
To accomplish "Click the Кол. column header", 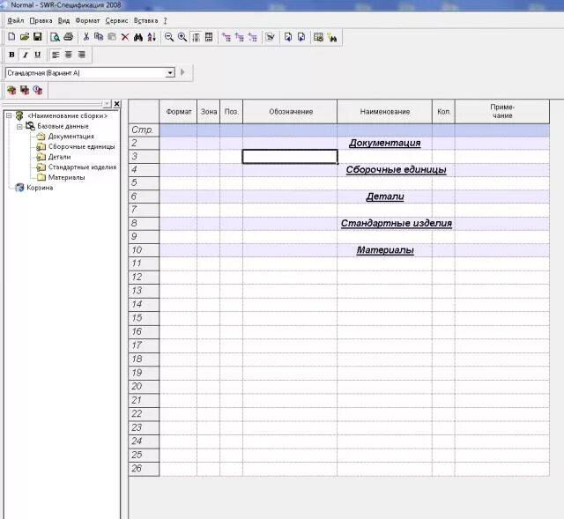I will pos(443,112).
